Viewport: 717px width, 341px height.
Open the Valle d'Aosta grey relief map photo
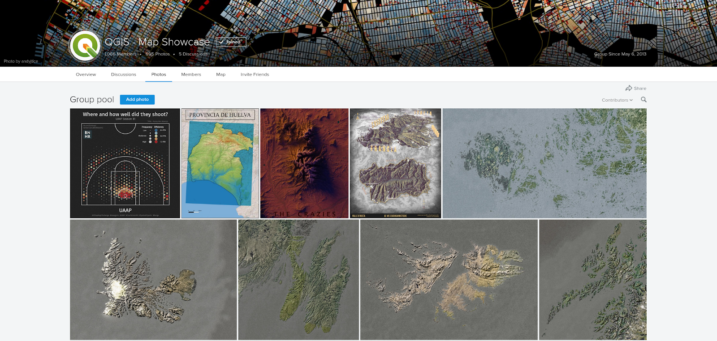[395, 163]
